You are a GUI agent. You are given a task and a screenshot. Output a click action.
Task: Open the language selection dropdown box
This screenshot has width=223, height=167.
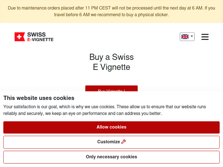187,36
